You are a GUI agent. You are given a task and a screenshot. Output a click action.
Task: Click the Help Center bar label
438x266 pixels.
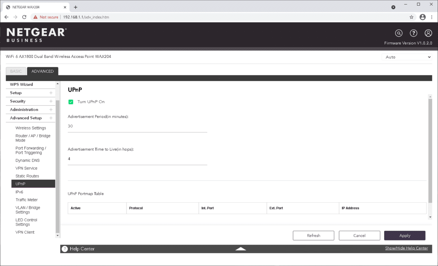(82, 249)
